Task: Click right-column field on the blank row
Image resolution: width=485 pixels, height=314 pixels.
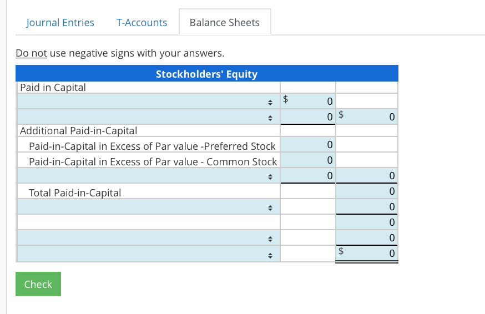Action: pyautogui.click(x=367, y=222)
